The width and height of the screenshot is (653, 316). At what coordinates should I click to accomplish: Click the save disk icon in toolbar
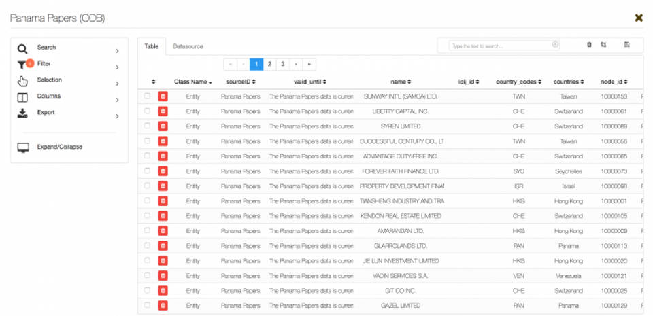coord(626,45)
